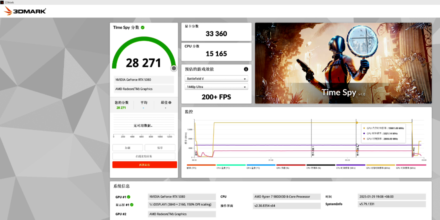
Task: Click the 200+ FPS estimate
Action: [x=216, y=97]
